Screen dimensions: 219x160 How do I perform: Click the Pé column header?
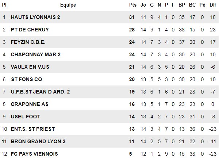pos(202,5)
